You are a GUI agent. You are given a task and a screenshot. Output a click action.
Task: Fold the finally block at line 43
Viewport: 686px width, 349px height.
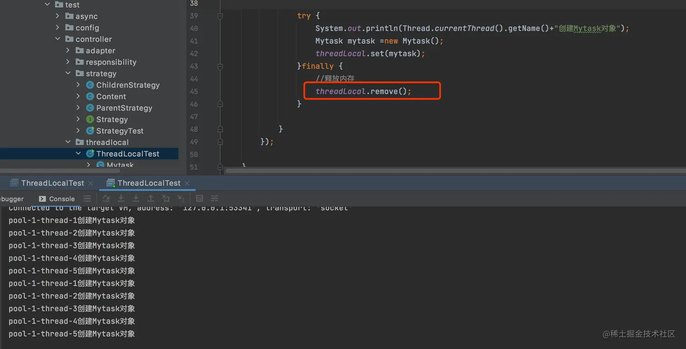point(220,66)
